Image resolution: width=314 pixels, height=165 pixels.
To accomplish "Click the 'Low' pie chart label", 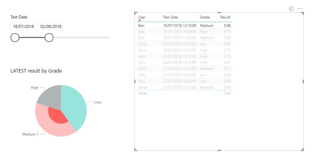I will click(x=98, y=102).
